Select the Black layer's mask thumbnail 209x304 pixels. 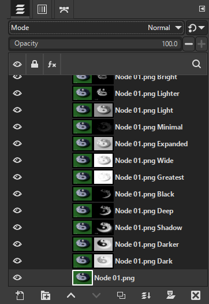(103, 194)
